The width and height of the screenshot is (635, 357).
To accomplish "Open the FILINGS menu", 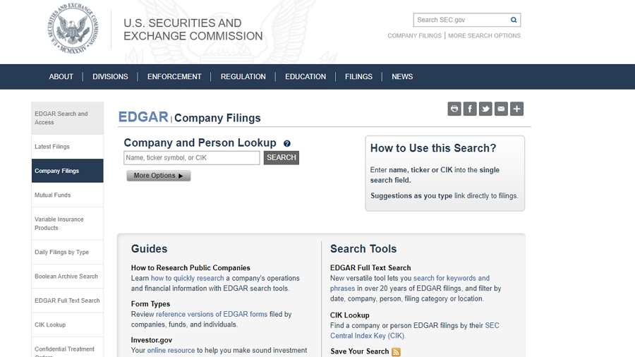I will (x=358, y=76).
